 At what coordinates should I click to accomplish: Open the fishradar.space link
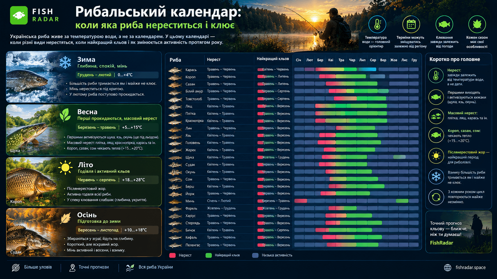click(471, 267)
